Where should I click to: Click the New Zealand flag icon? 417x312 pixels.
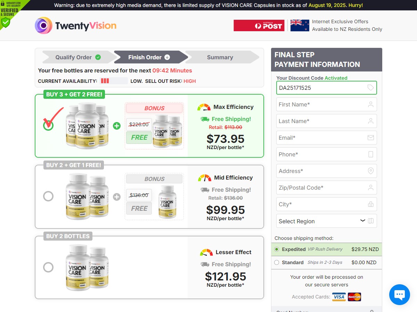[x=300, y=26]
